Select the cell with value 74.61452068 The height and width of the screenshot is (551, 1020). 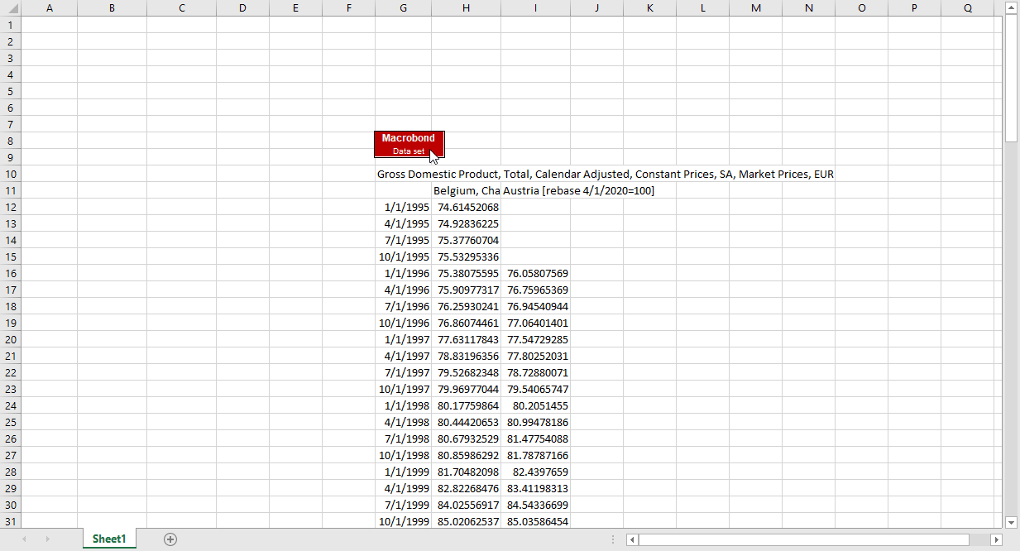point(466,207)
